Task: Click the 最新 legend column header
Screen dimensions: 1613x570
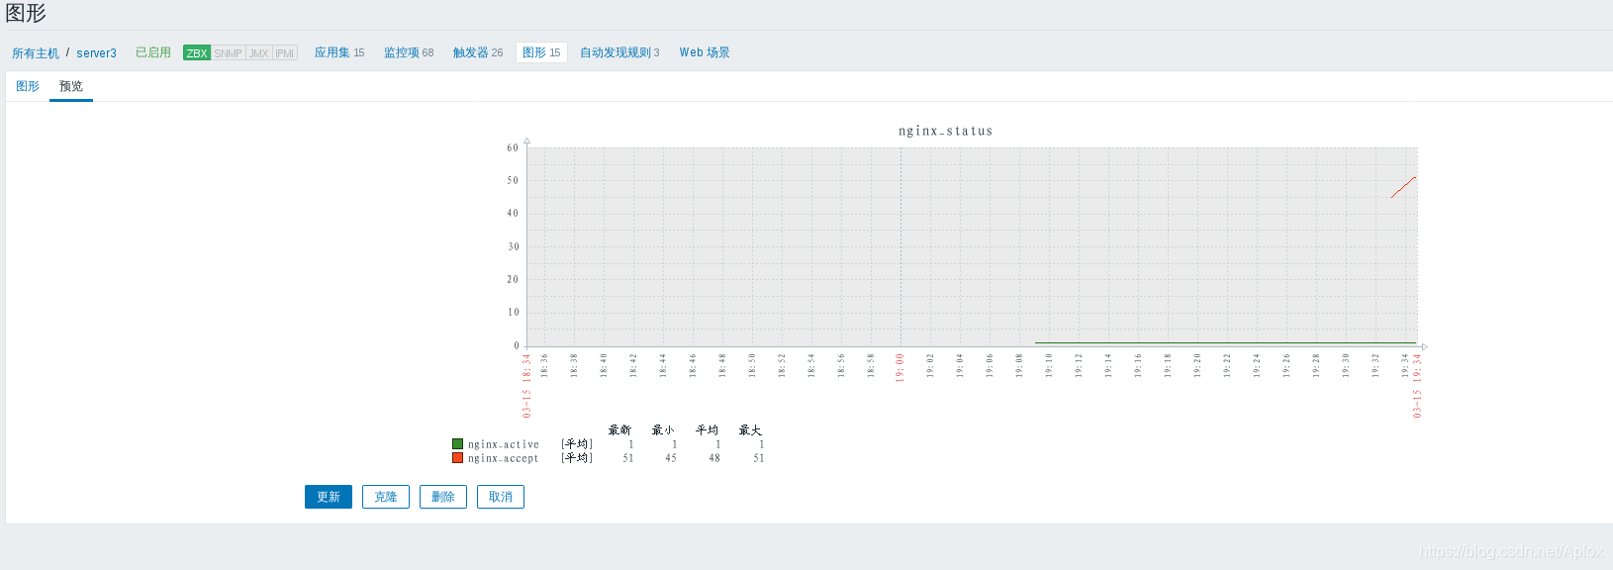Action: (x=619, y=430)
